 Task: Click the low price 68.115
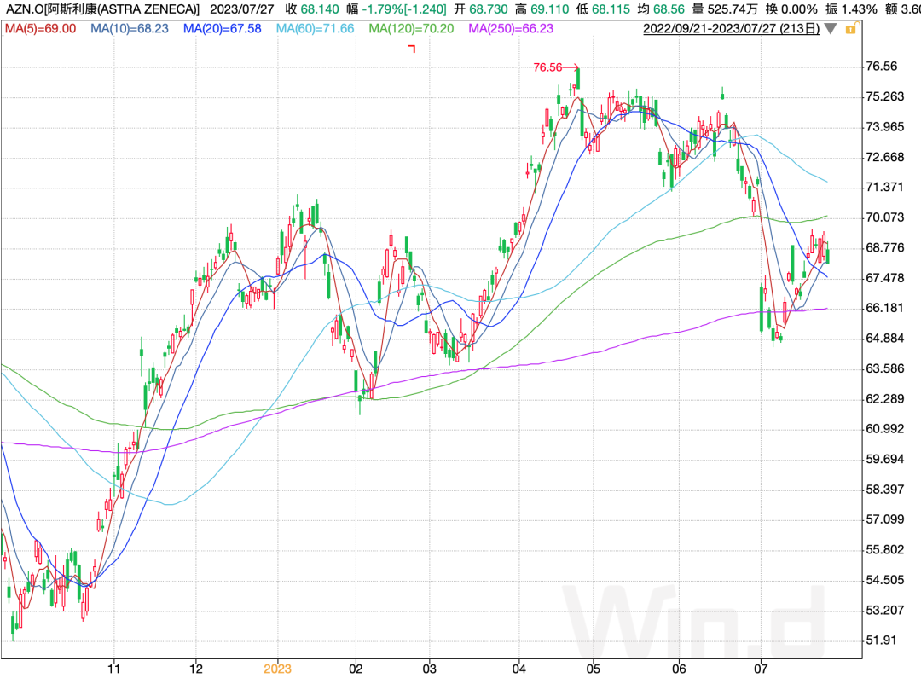611,9
